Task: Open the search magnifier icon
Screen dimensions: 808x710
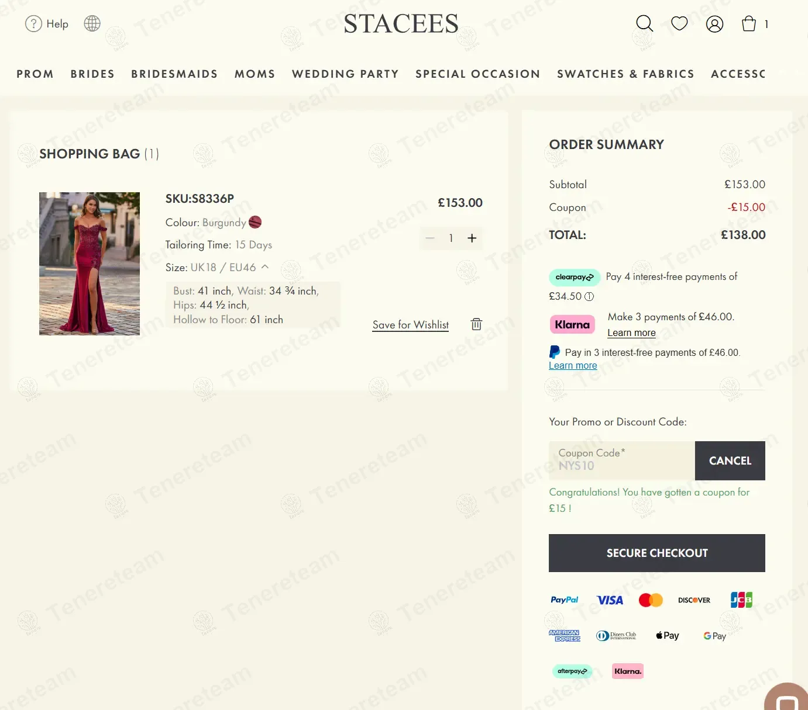Action: tap(644, 23)
